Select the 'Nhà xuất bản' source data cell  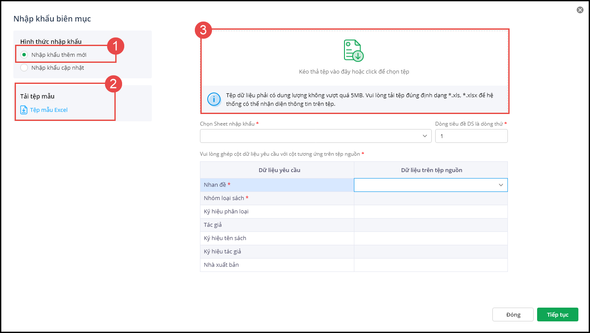pyautogui.click(x=430, y=265)
